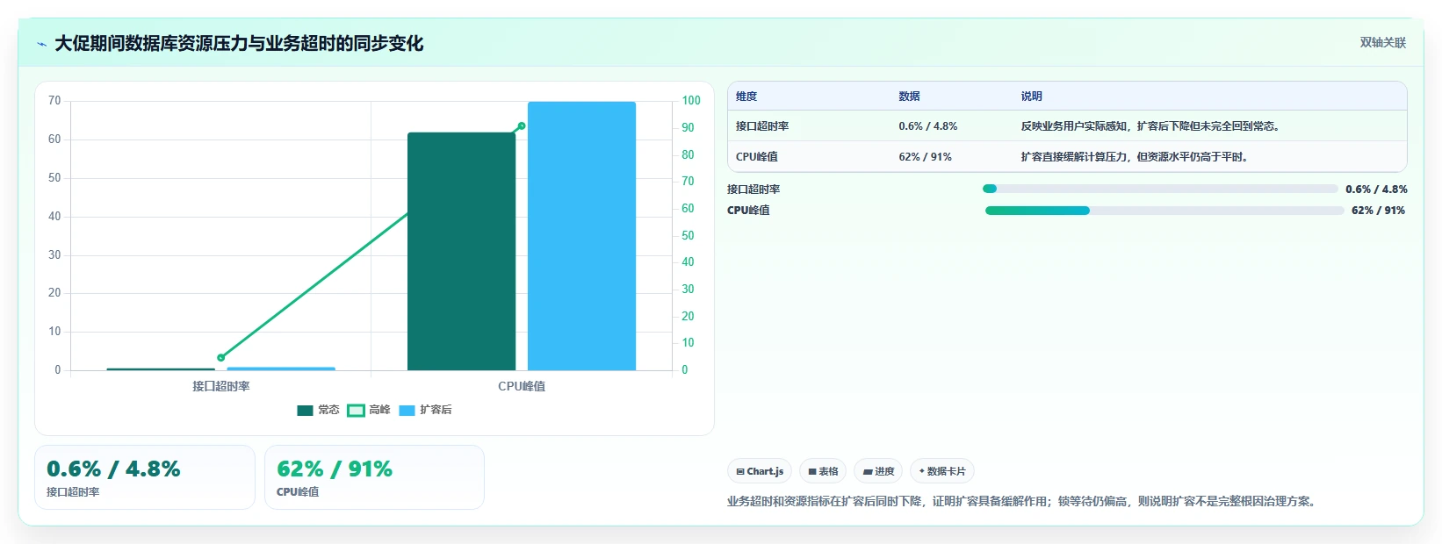This screenshot has height=544, width=1442.
Task: Click the icon inside the 数据卡片 tag
Action: point(922,472)
